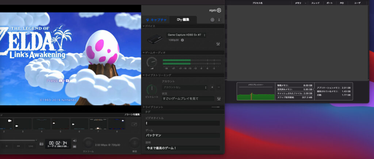Open device settings wrench icon
Screen dimensions: 374x159
[218, 44]
